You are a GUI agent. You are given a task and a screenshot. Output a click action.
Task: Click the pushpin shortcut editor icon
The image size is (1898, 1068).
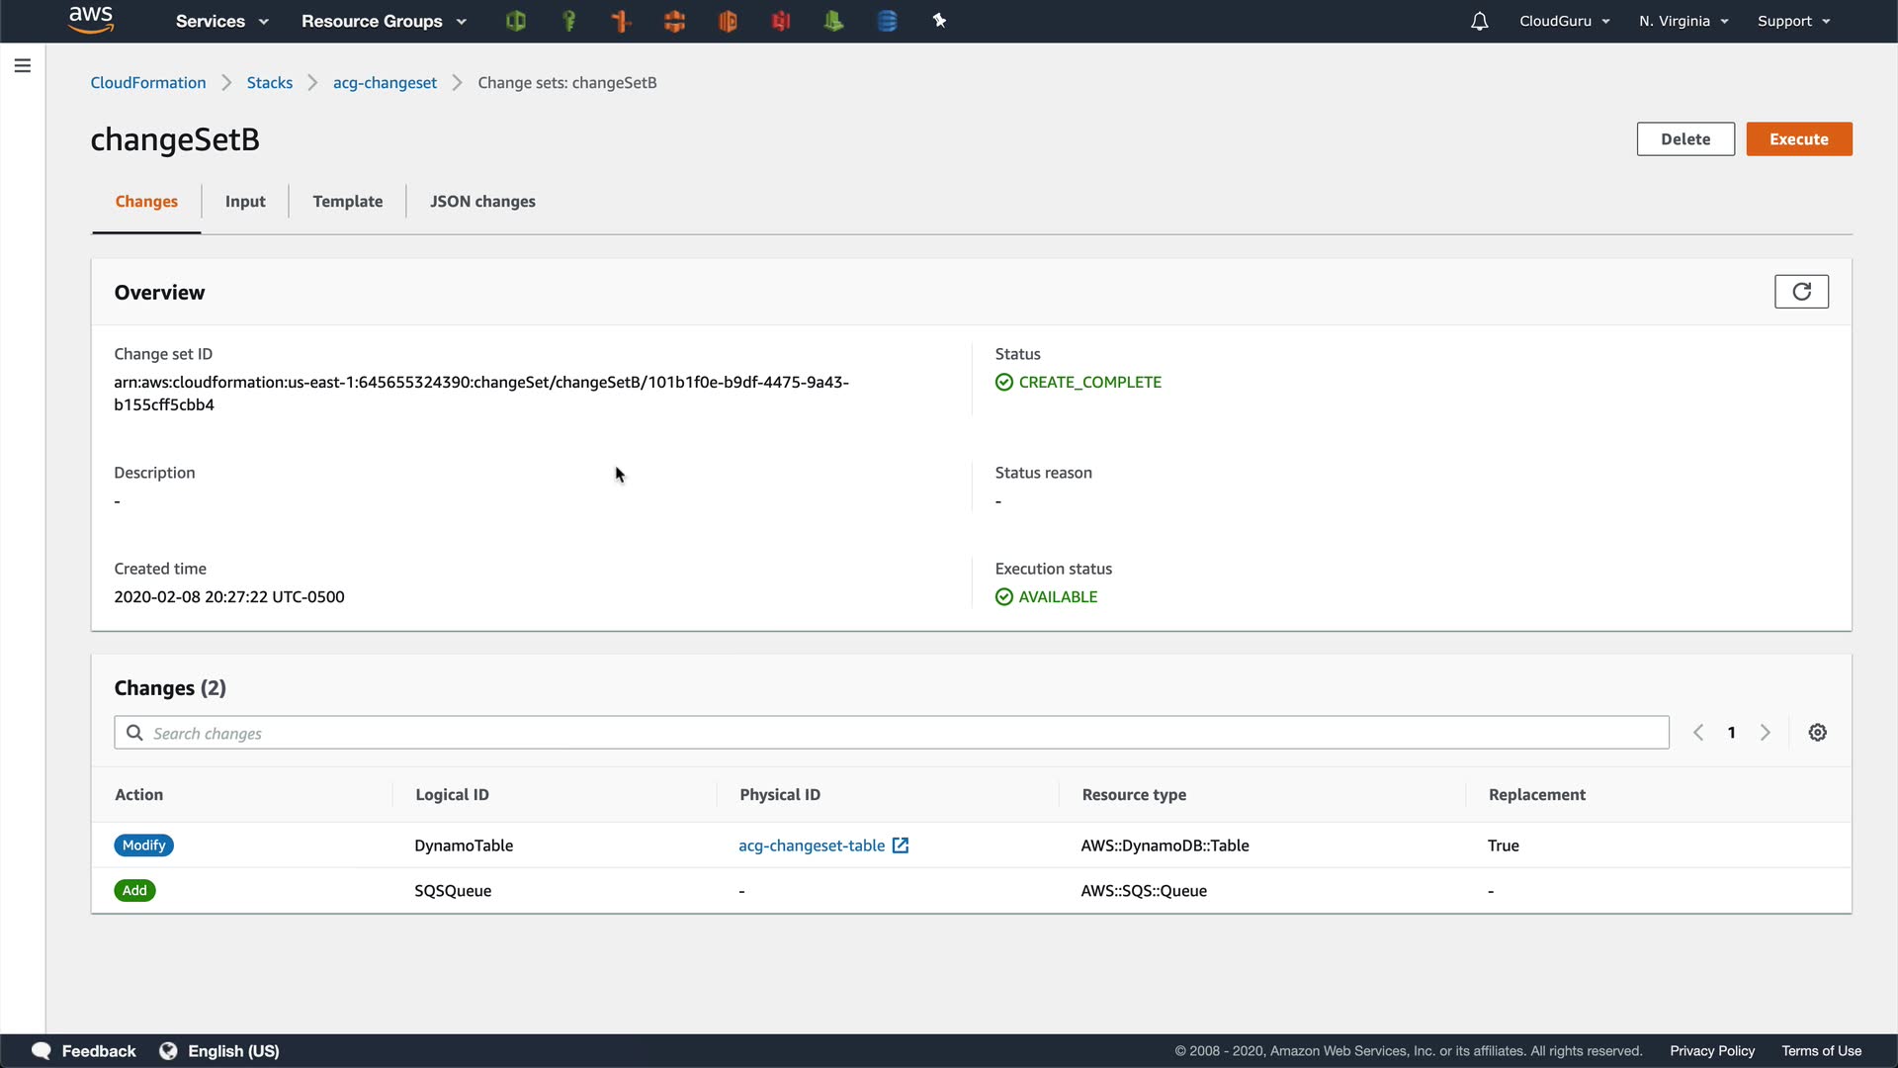[x=939, y=21]
